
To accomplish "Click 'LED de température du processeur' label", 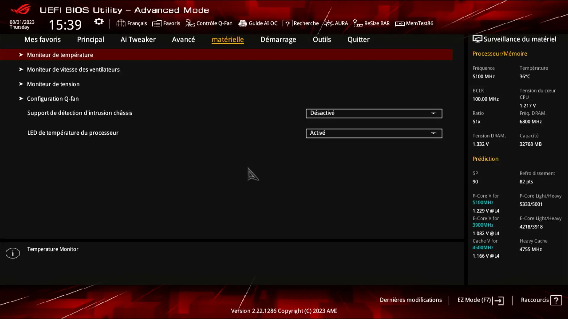I will pos(73,133).
